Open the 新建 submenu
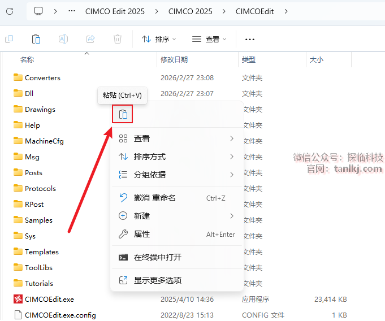The width and height of the screenshot is (385, 321). click(x=176, y=216)
